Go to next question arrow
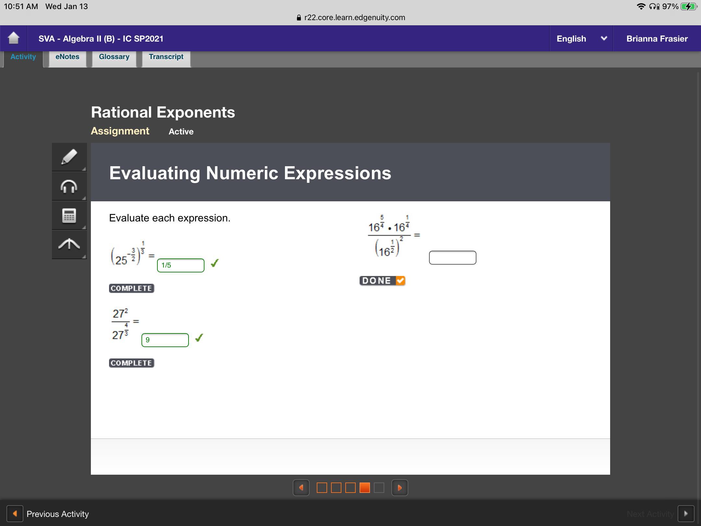Screen dimensions: 701x526 [x=400, y=488]
